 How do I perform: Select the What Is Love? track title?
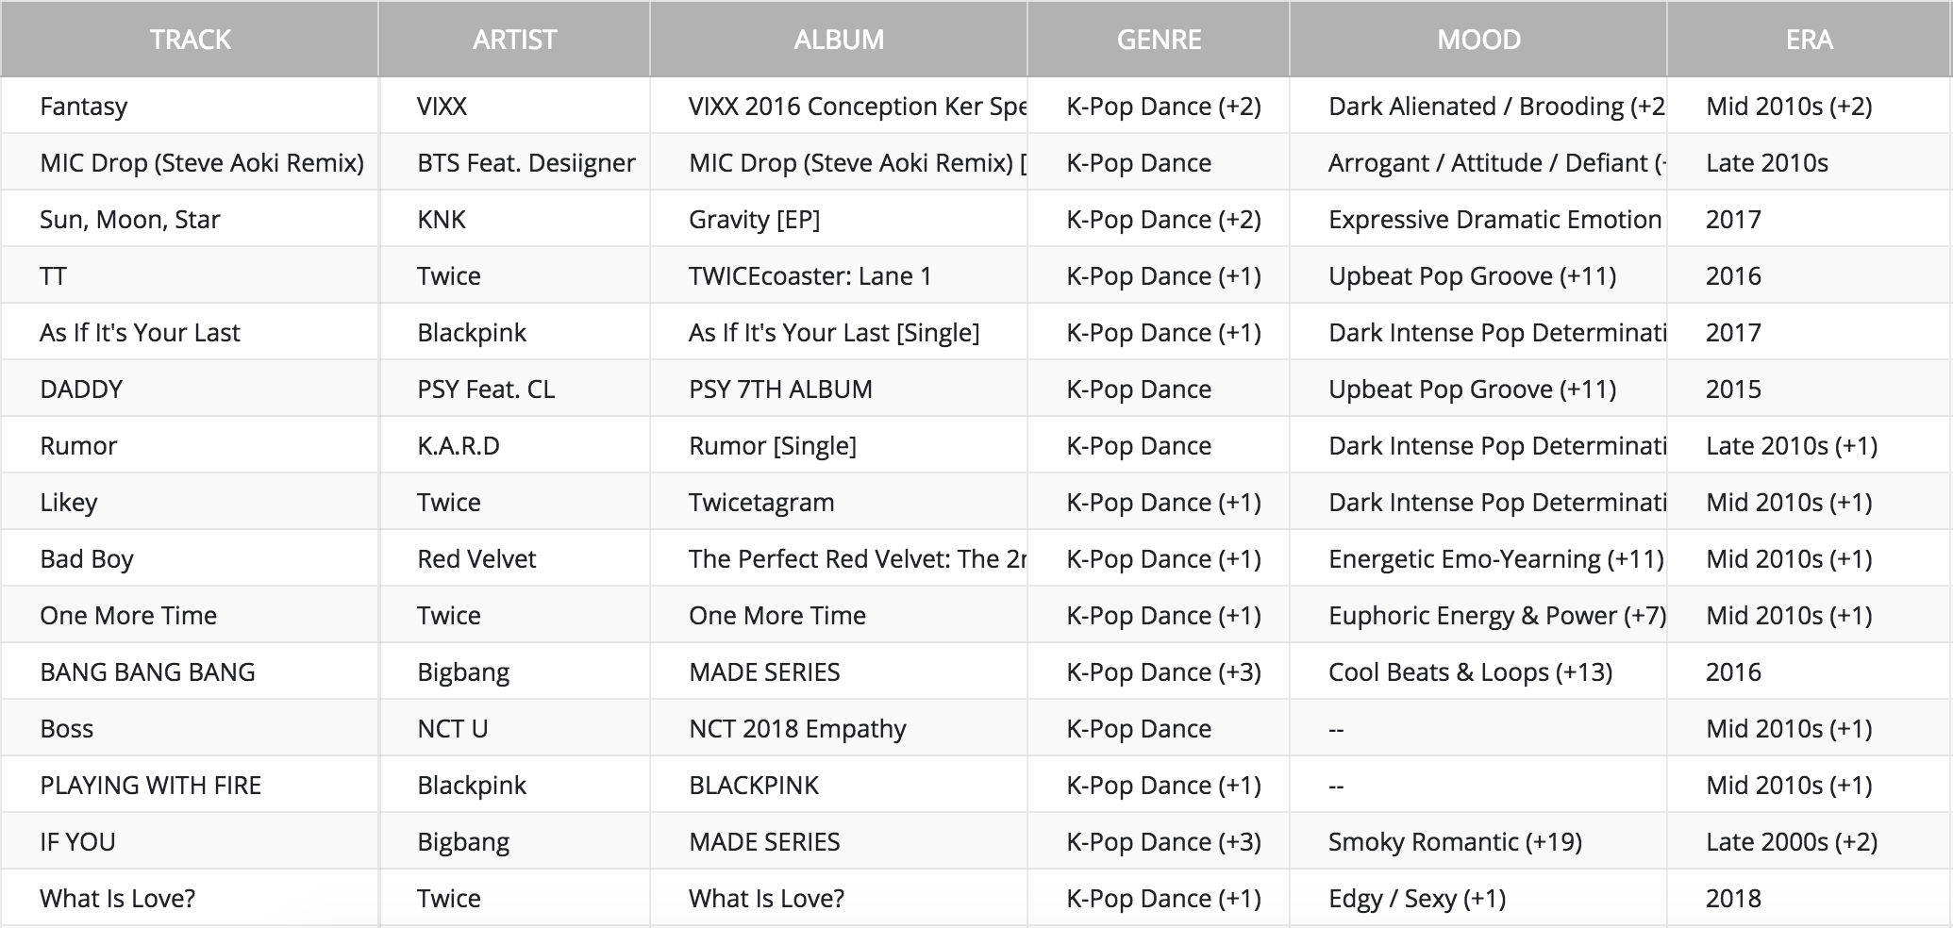tap(118, 899)
